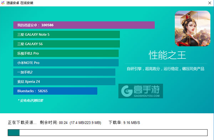This screenshot has height=140, width=214.
Task: Select the 小米NOTE Pro bar
Action: point(66,63)
